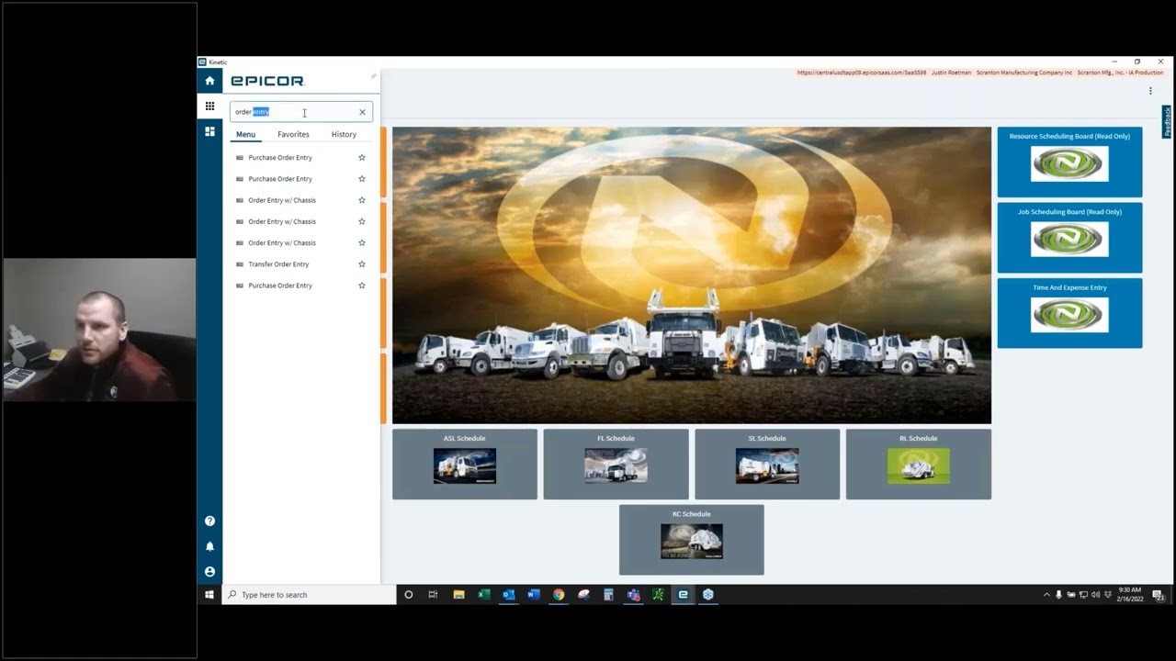The width and height of the screenshot is (1176, 661).
Task: Click the Justin Roetman user name
Action: pos(951,73)
